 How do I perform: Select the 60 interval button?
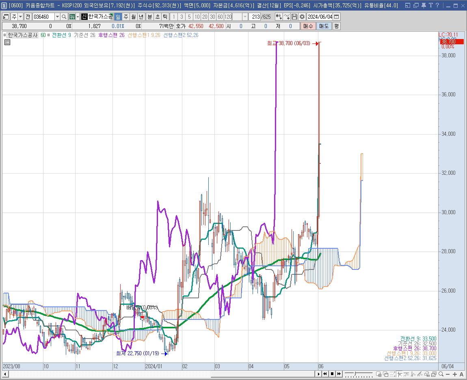coord(221,17)
